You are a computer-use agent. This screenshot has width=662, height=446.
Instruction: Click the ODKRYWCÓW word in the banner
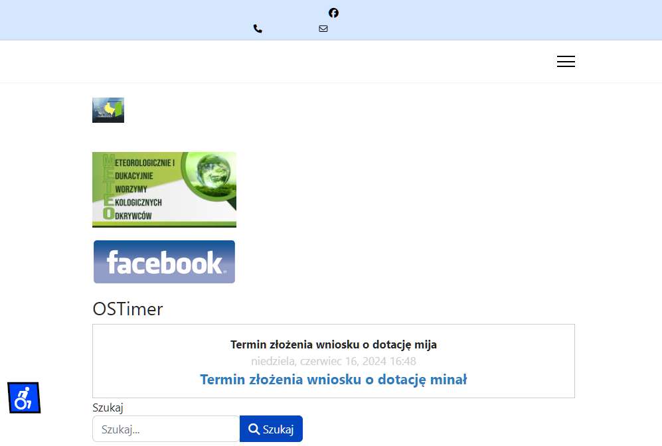click(x=127, y=215)
